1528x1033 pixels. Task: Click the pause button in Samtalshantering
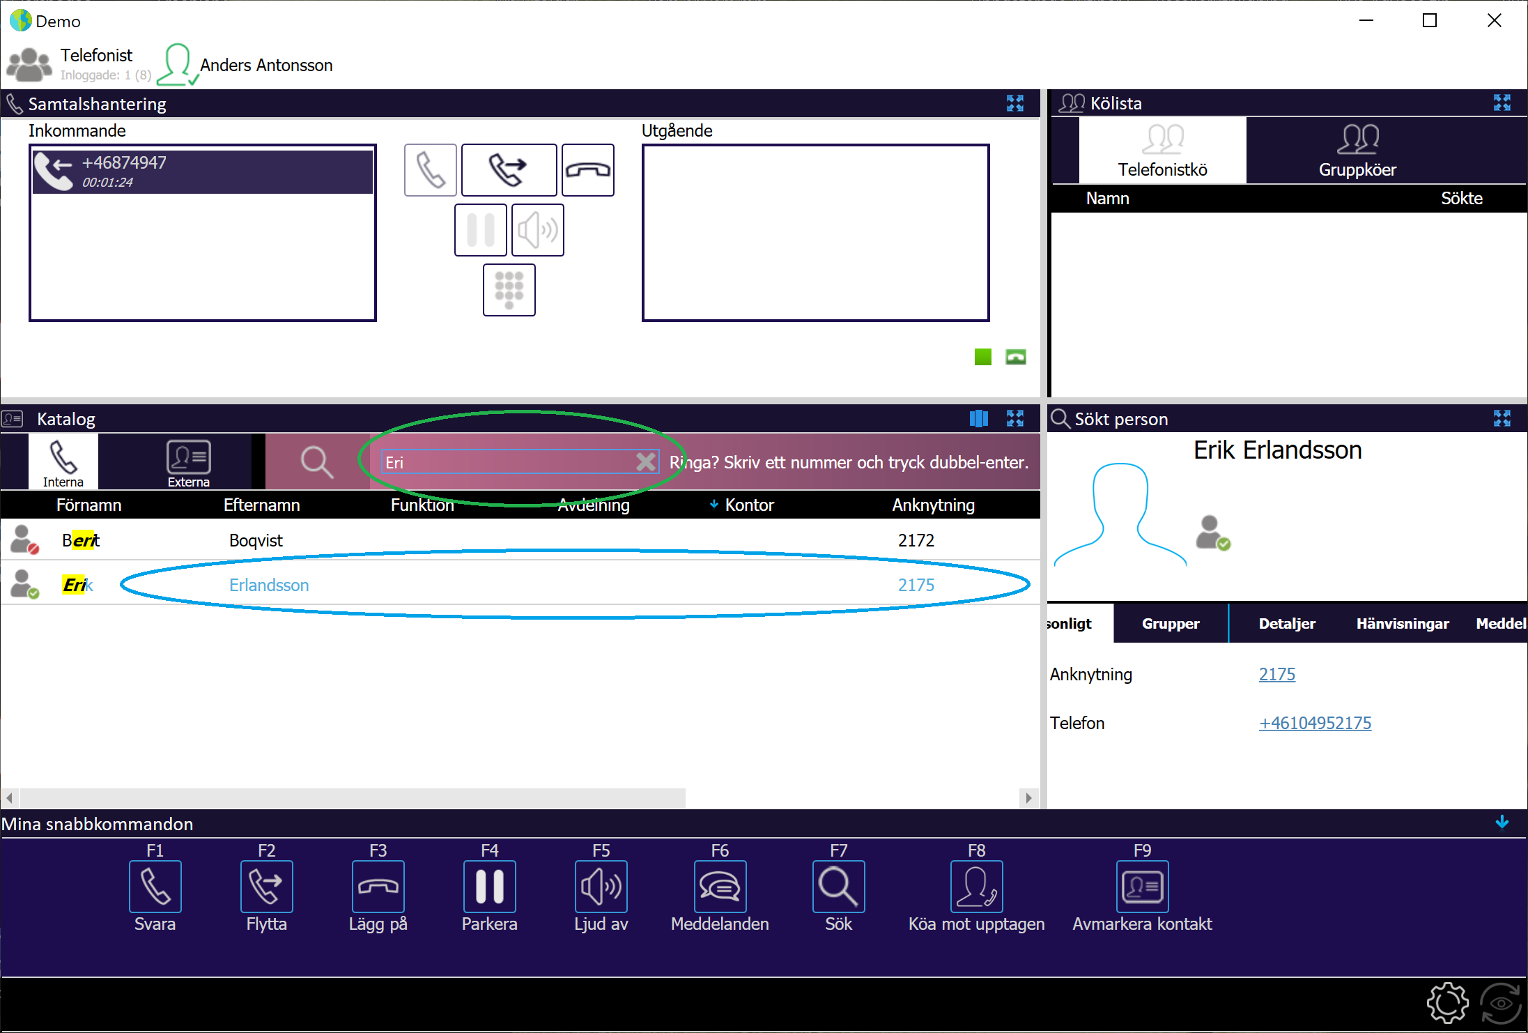click(481, 230)
